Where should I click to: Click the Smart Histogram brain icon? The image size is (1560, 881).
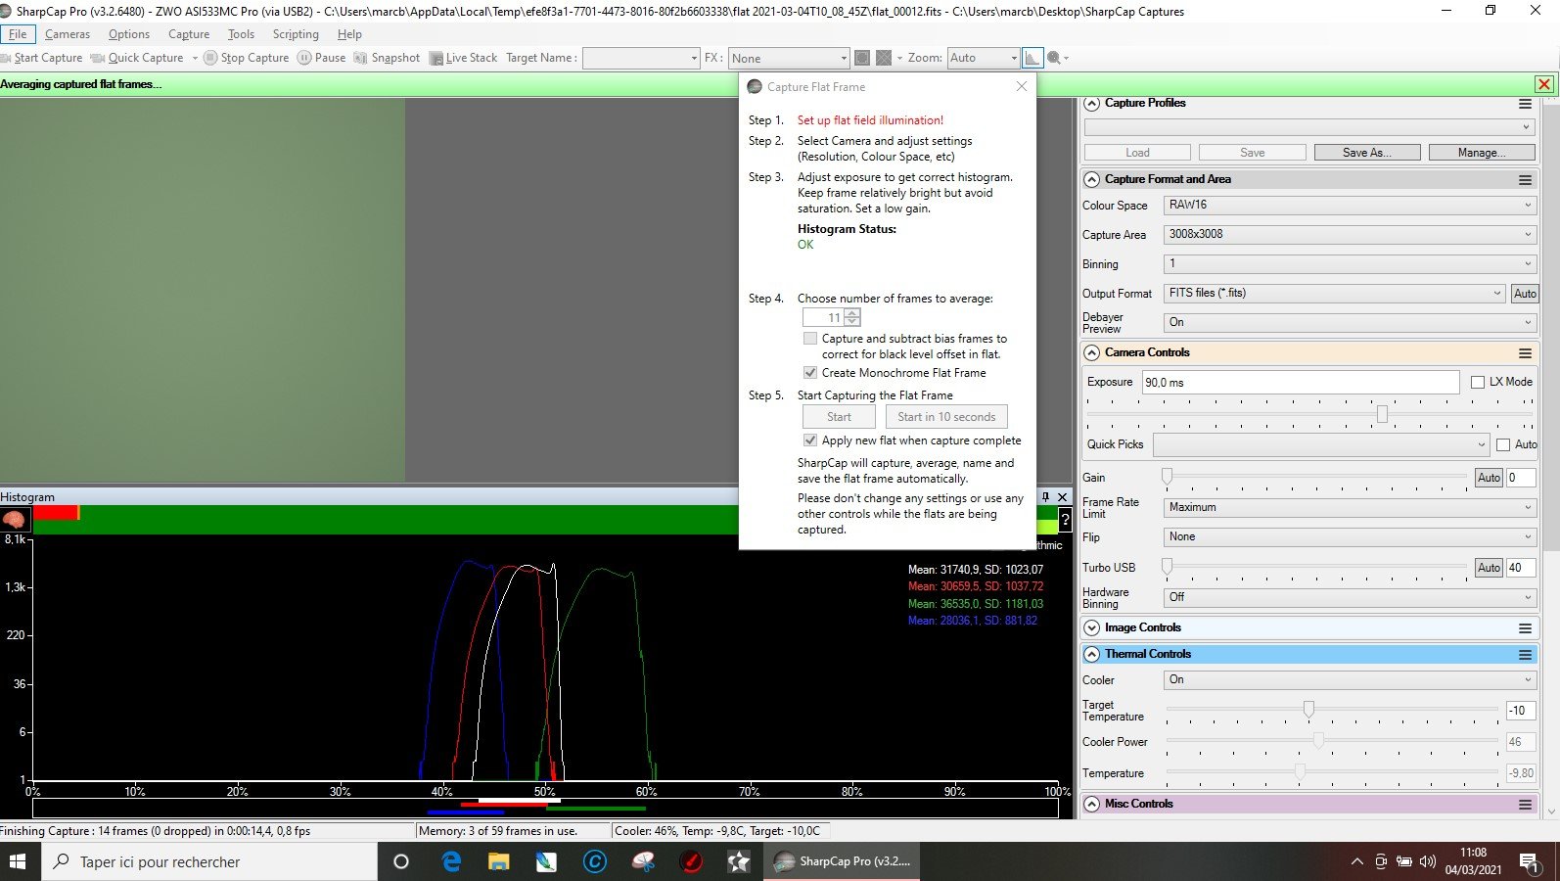coord(15,520)
